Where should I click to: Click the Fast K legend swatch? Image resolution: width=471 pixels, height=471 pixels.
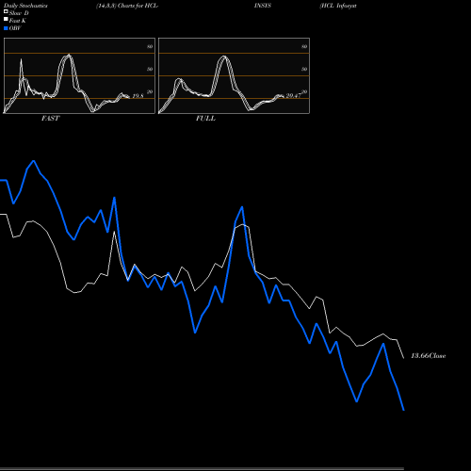click(6, 19)
